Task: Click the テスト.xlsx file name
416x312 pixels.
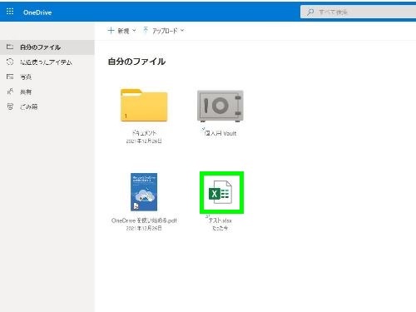Action: [x=220, y=220]
